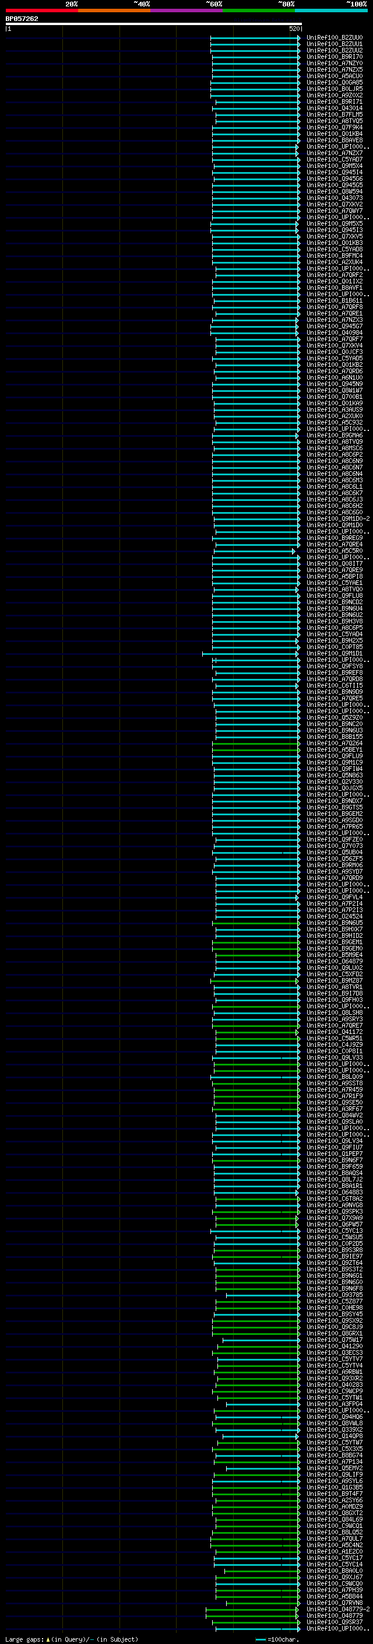Select hit UniRef100_C0PT85
Image resolution: width=373 pixels, height=1644 pixels.
[x=334, y=647]
